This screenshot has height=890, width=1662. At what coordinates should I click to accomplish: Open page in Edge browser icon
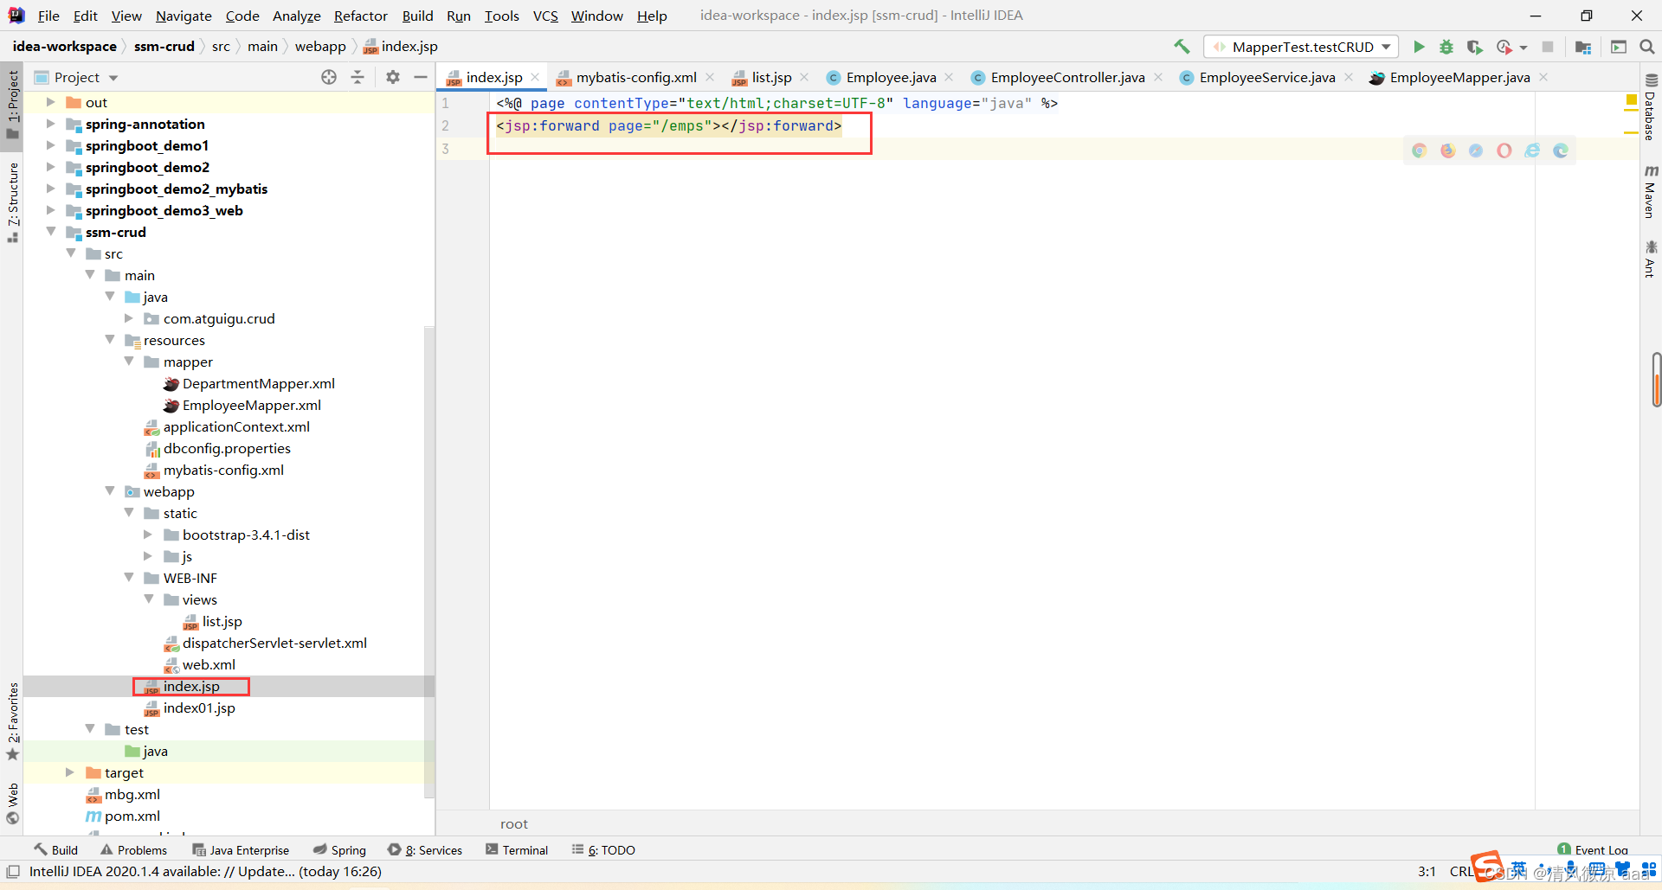click(x=1561, y=150)
